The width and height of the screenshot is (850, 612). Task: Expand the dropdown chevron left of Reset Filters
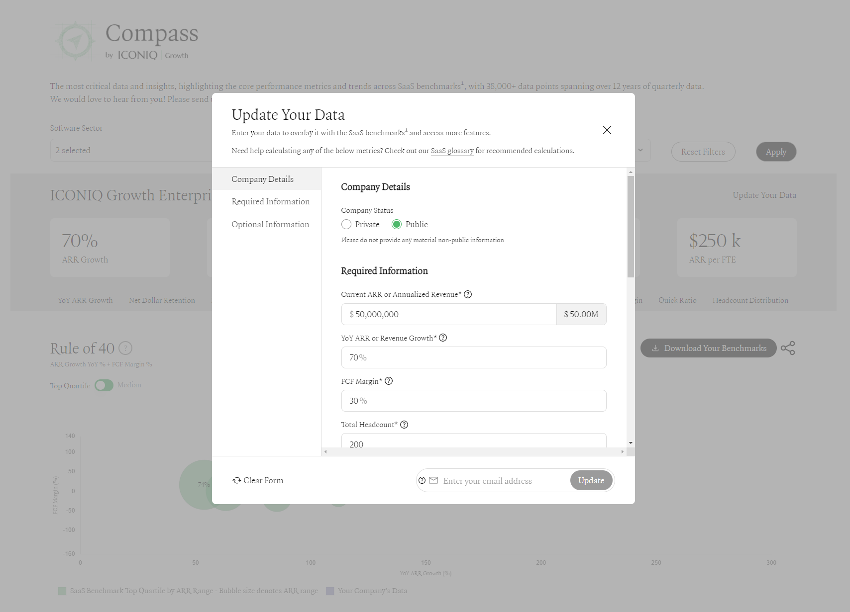tap(640, 150)
